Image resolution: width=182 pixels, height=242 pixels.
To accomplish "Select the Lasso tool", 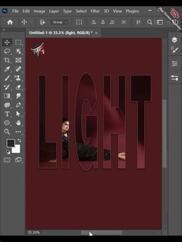I will coord(7,51).
